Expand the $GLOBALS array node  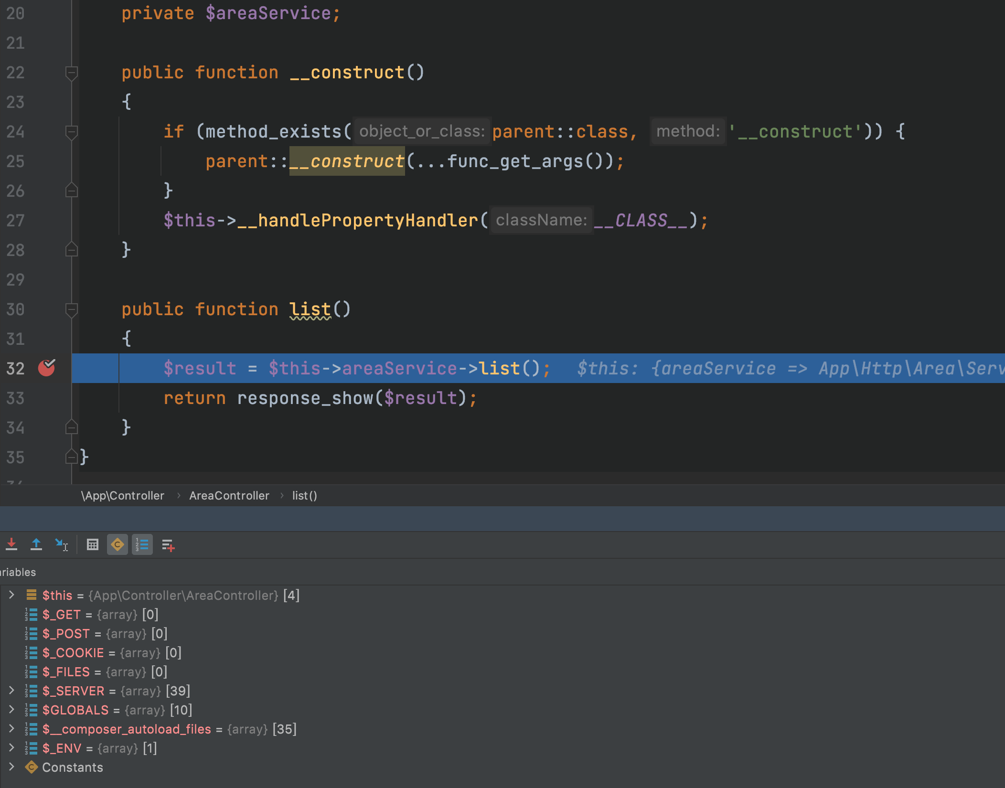coord(11,710)
